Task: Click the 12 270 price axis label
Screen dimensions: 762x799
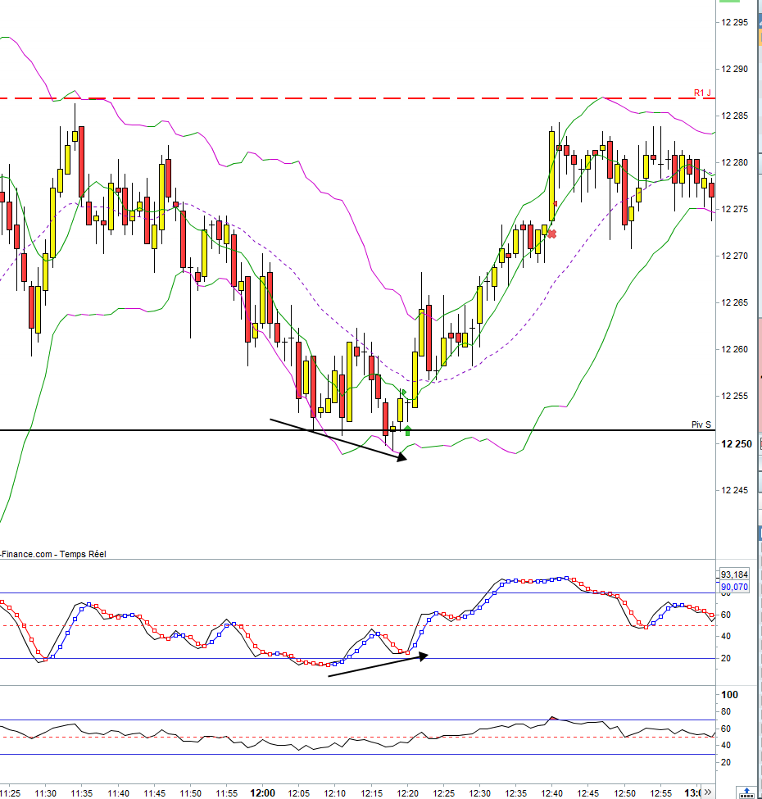Action: coord(734,256)
